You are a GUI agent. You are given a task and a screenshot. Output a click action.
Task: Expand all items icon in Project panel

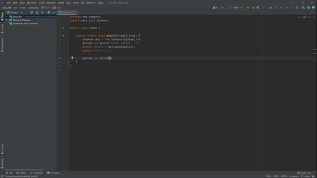(37, 12)
